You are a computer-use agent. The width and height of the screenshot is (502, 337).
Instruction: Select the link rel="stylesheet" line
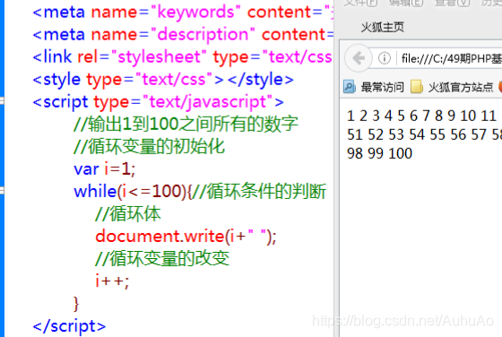(x=182, y=57)
